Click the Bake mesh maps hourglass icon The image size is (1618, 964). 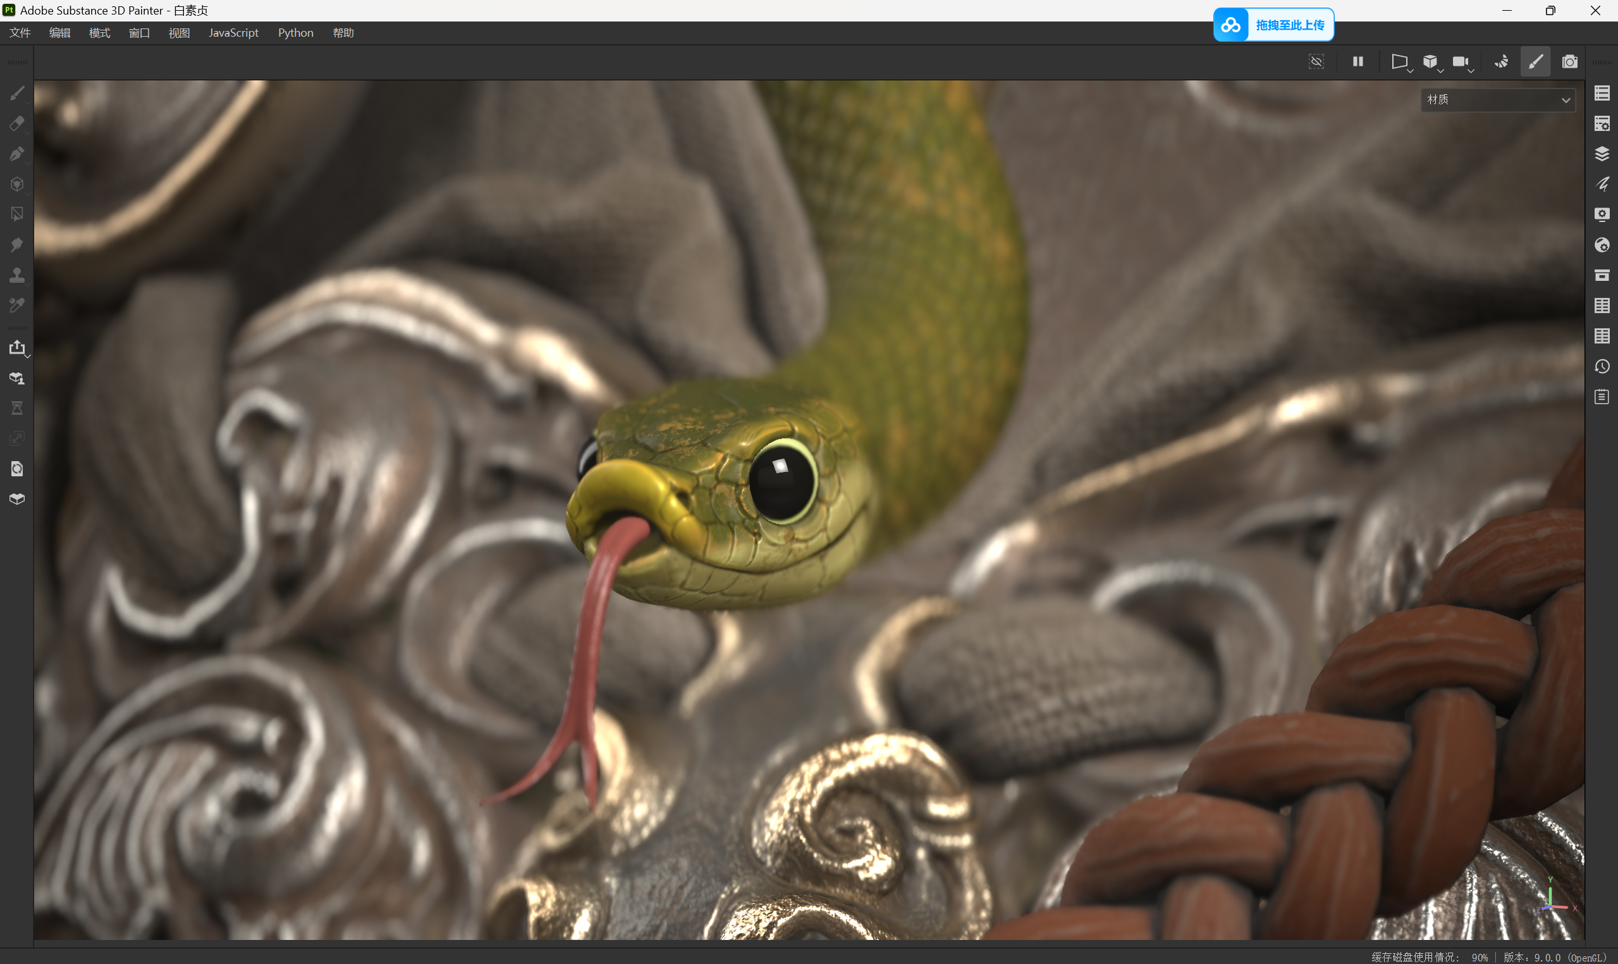coord(17,408)
